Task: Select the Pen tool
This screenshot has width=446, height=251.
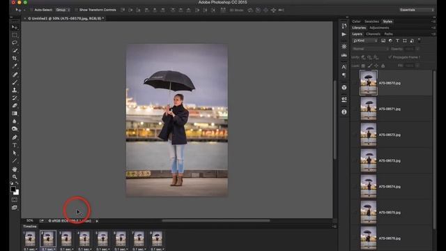Action: (x=15, y=137)
